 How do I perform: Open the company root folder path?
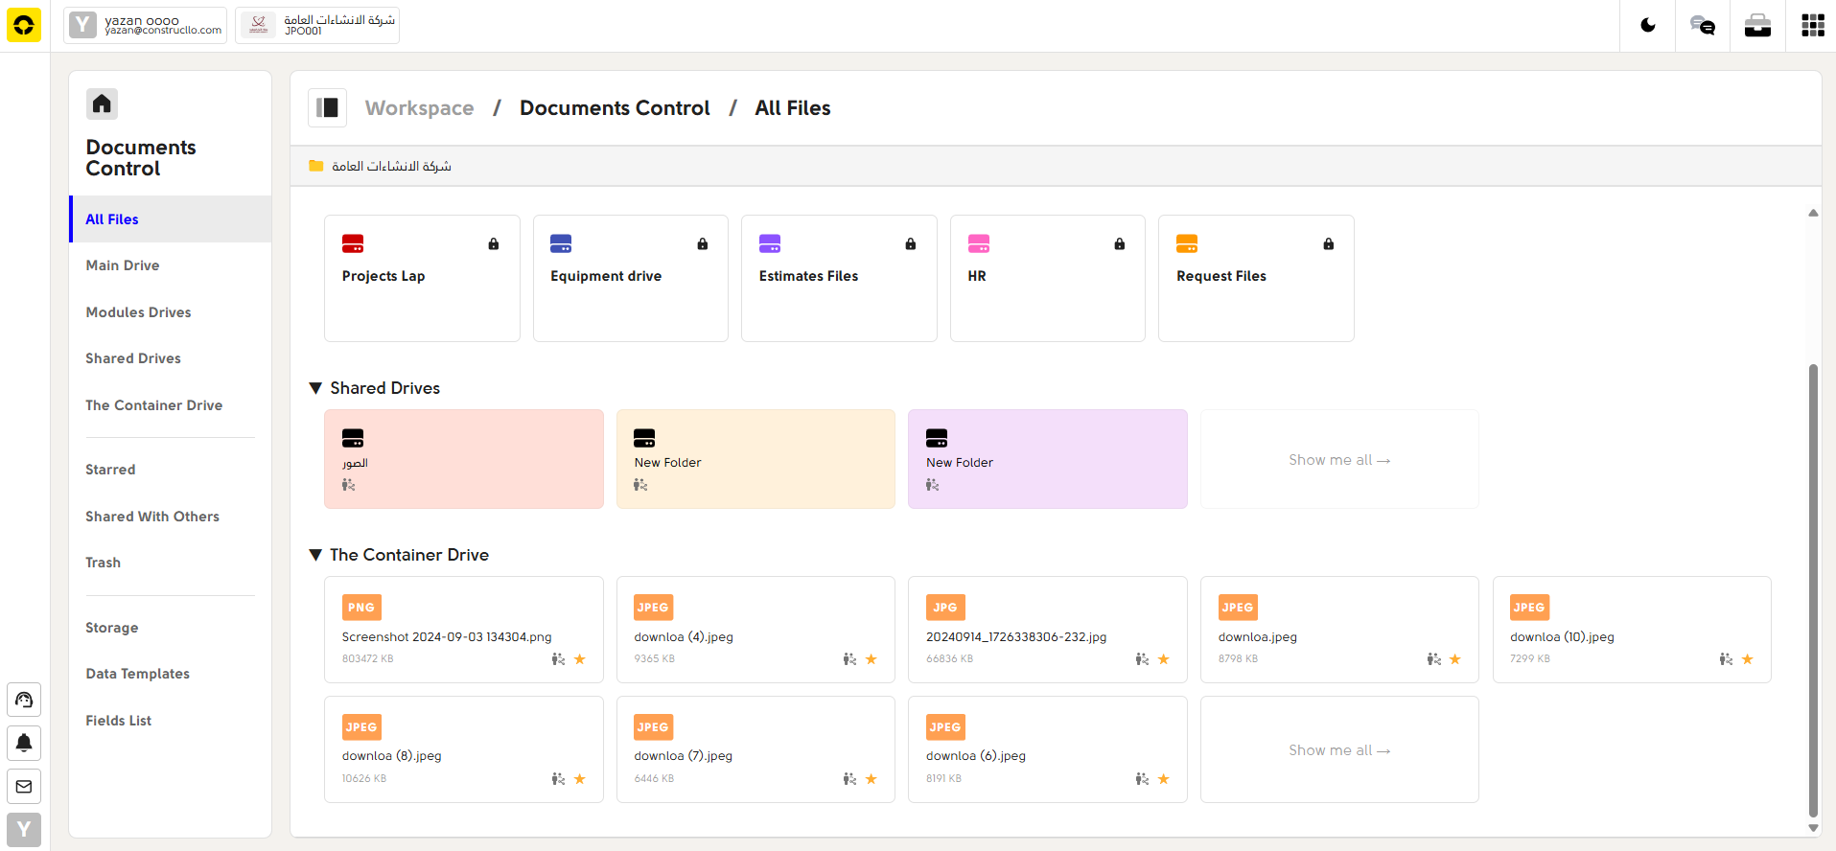coord(381,166)
